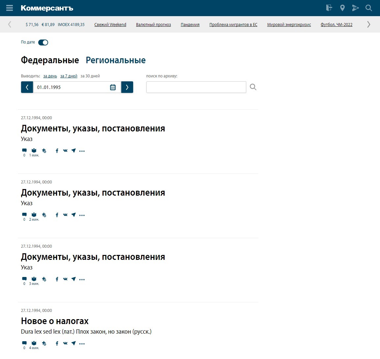Share the 3 мин. article on Facebook
The image size is (380, 359).
point(57,279)
